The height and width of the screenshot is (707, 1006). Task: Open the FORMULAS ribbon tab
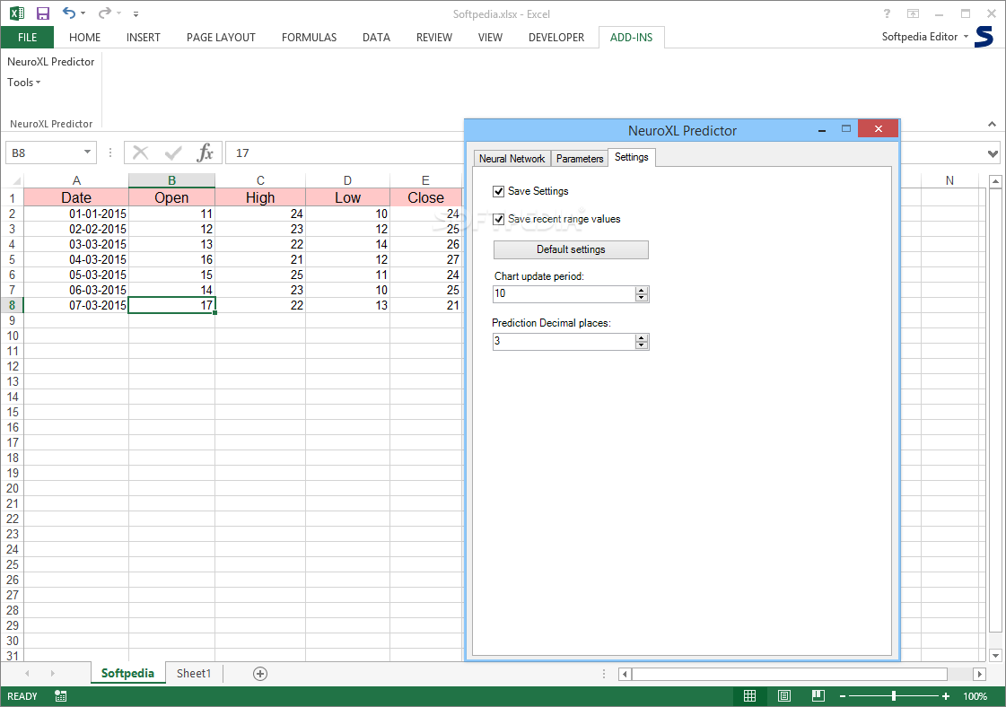309,37
